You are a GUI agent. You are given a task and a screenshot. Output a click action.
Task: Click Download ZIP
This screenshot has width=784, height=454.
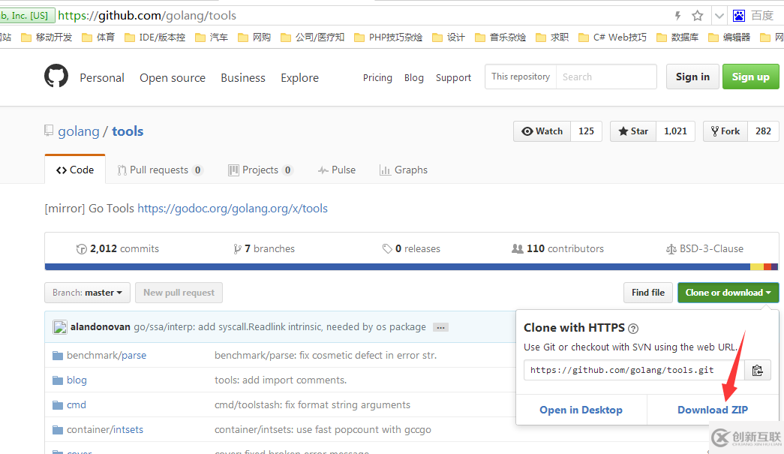713,410
